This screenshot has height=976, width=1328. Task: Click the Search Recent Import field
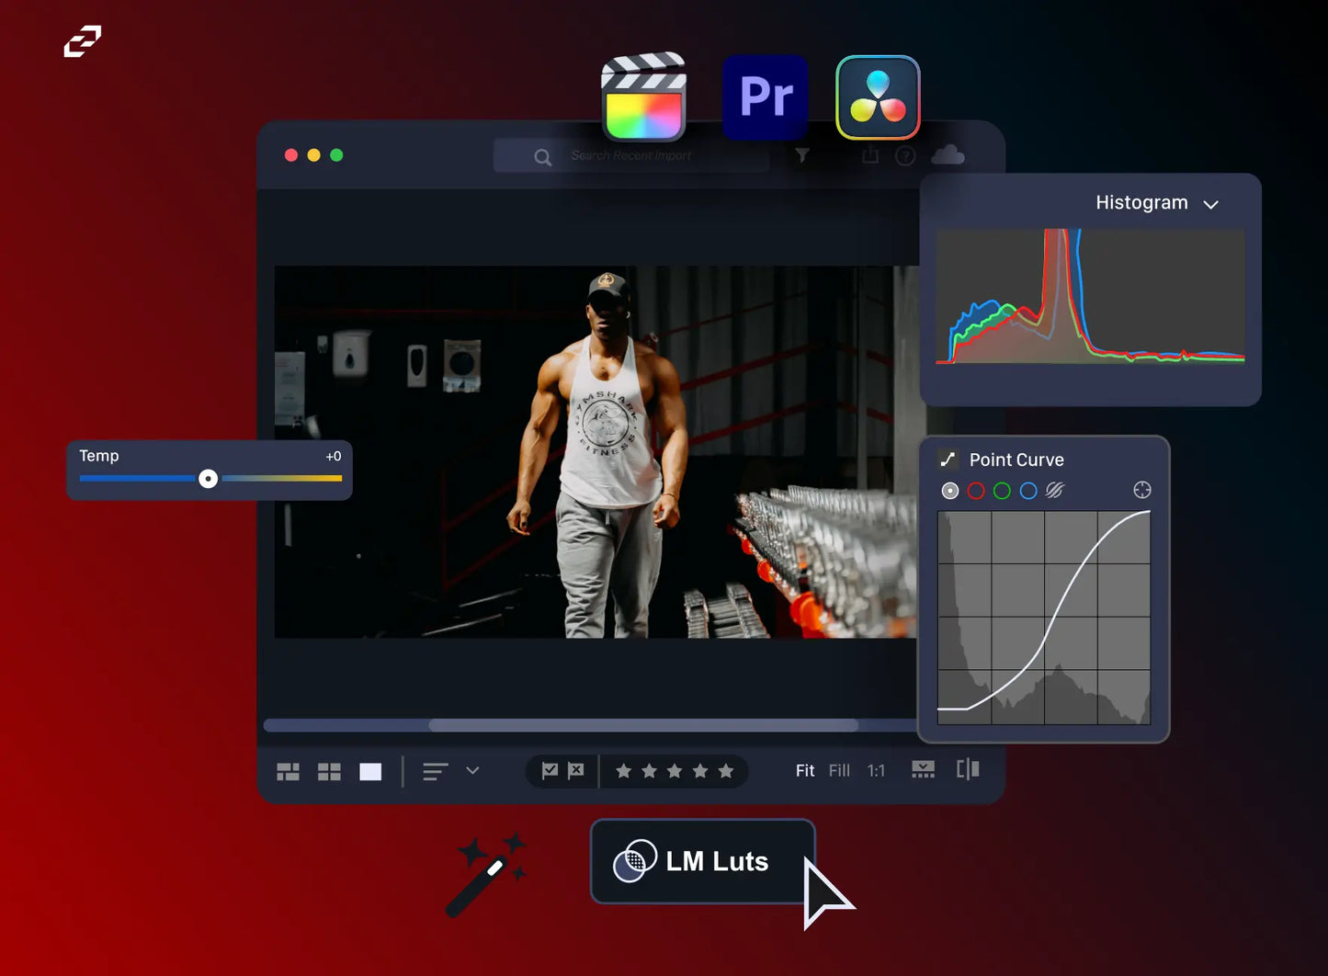tap(631, 156)
